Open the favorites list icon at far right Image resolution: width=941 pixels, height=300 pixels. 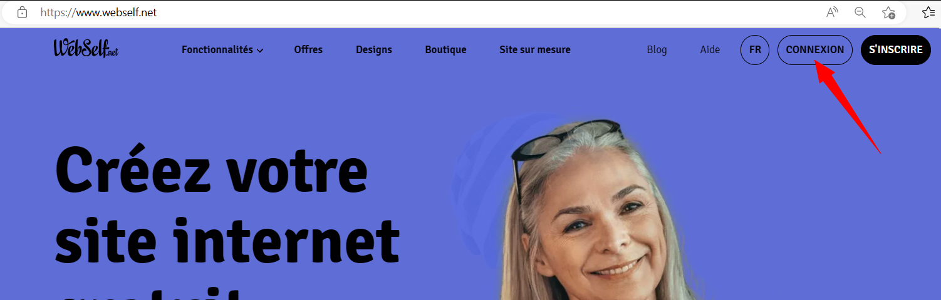[928, 12]
